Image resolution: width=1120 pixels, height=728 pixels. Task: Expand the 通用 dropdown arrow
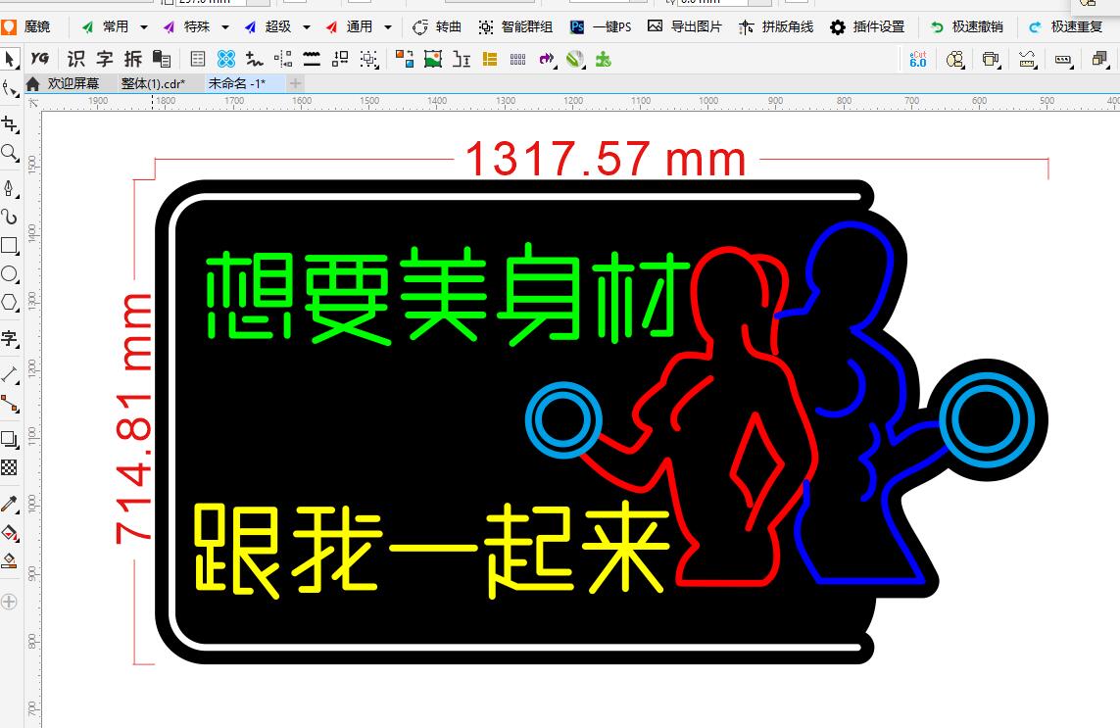[388, 27]
